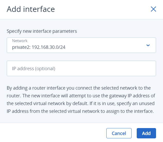163x142 pixels.
Task: Click empty area right of IP address placeholder
Action: coord(105,68)
